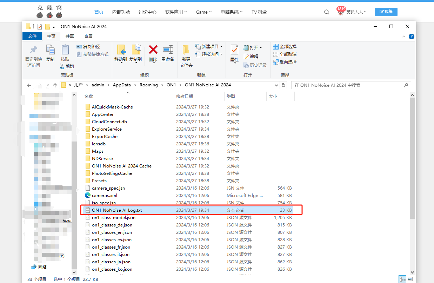The height and width of the screenshot is (283, 434).
Task: Click the Roaming breadcrumb segment
Action: tap(148, 85)
